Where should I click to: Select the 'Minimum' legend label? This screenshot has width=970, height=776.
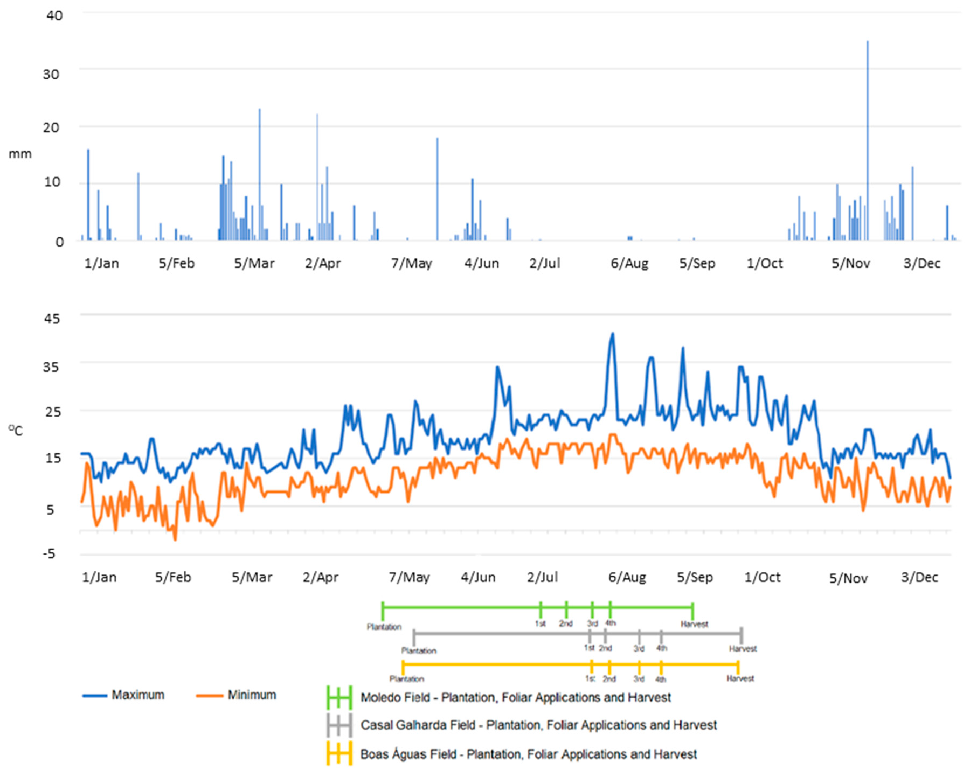click(252, 695)
